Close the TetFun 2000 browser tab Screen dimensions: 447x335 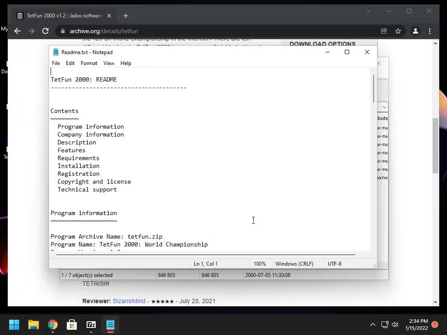pyautogui.click(x=109, y=16)
